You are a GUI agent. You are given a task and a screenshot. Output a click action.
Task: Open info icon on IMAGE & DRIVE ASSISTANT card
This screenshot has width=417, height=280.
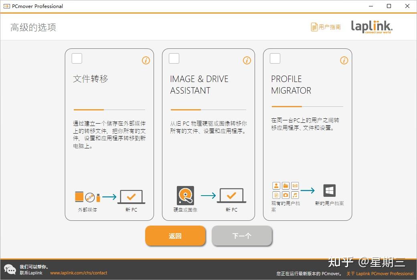pyautogui.click(x=247, y=60)
